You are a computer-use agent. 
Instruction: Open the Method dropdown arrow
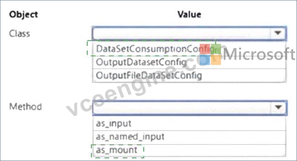(278, 107)
